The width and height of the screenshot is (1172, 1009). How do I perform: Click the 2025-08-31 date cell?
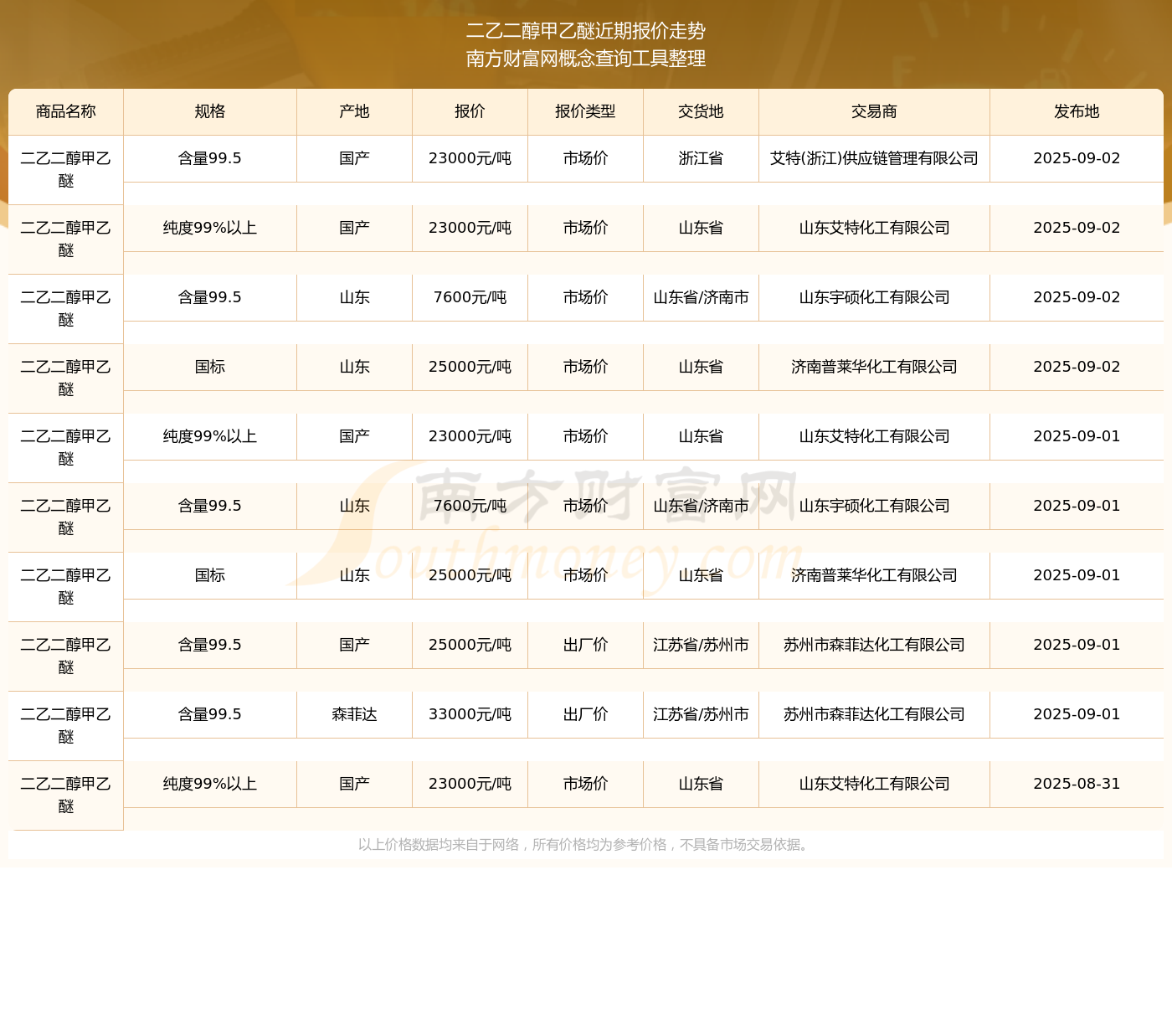click(1077, 784)
